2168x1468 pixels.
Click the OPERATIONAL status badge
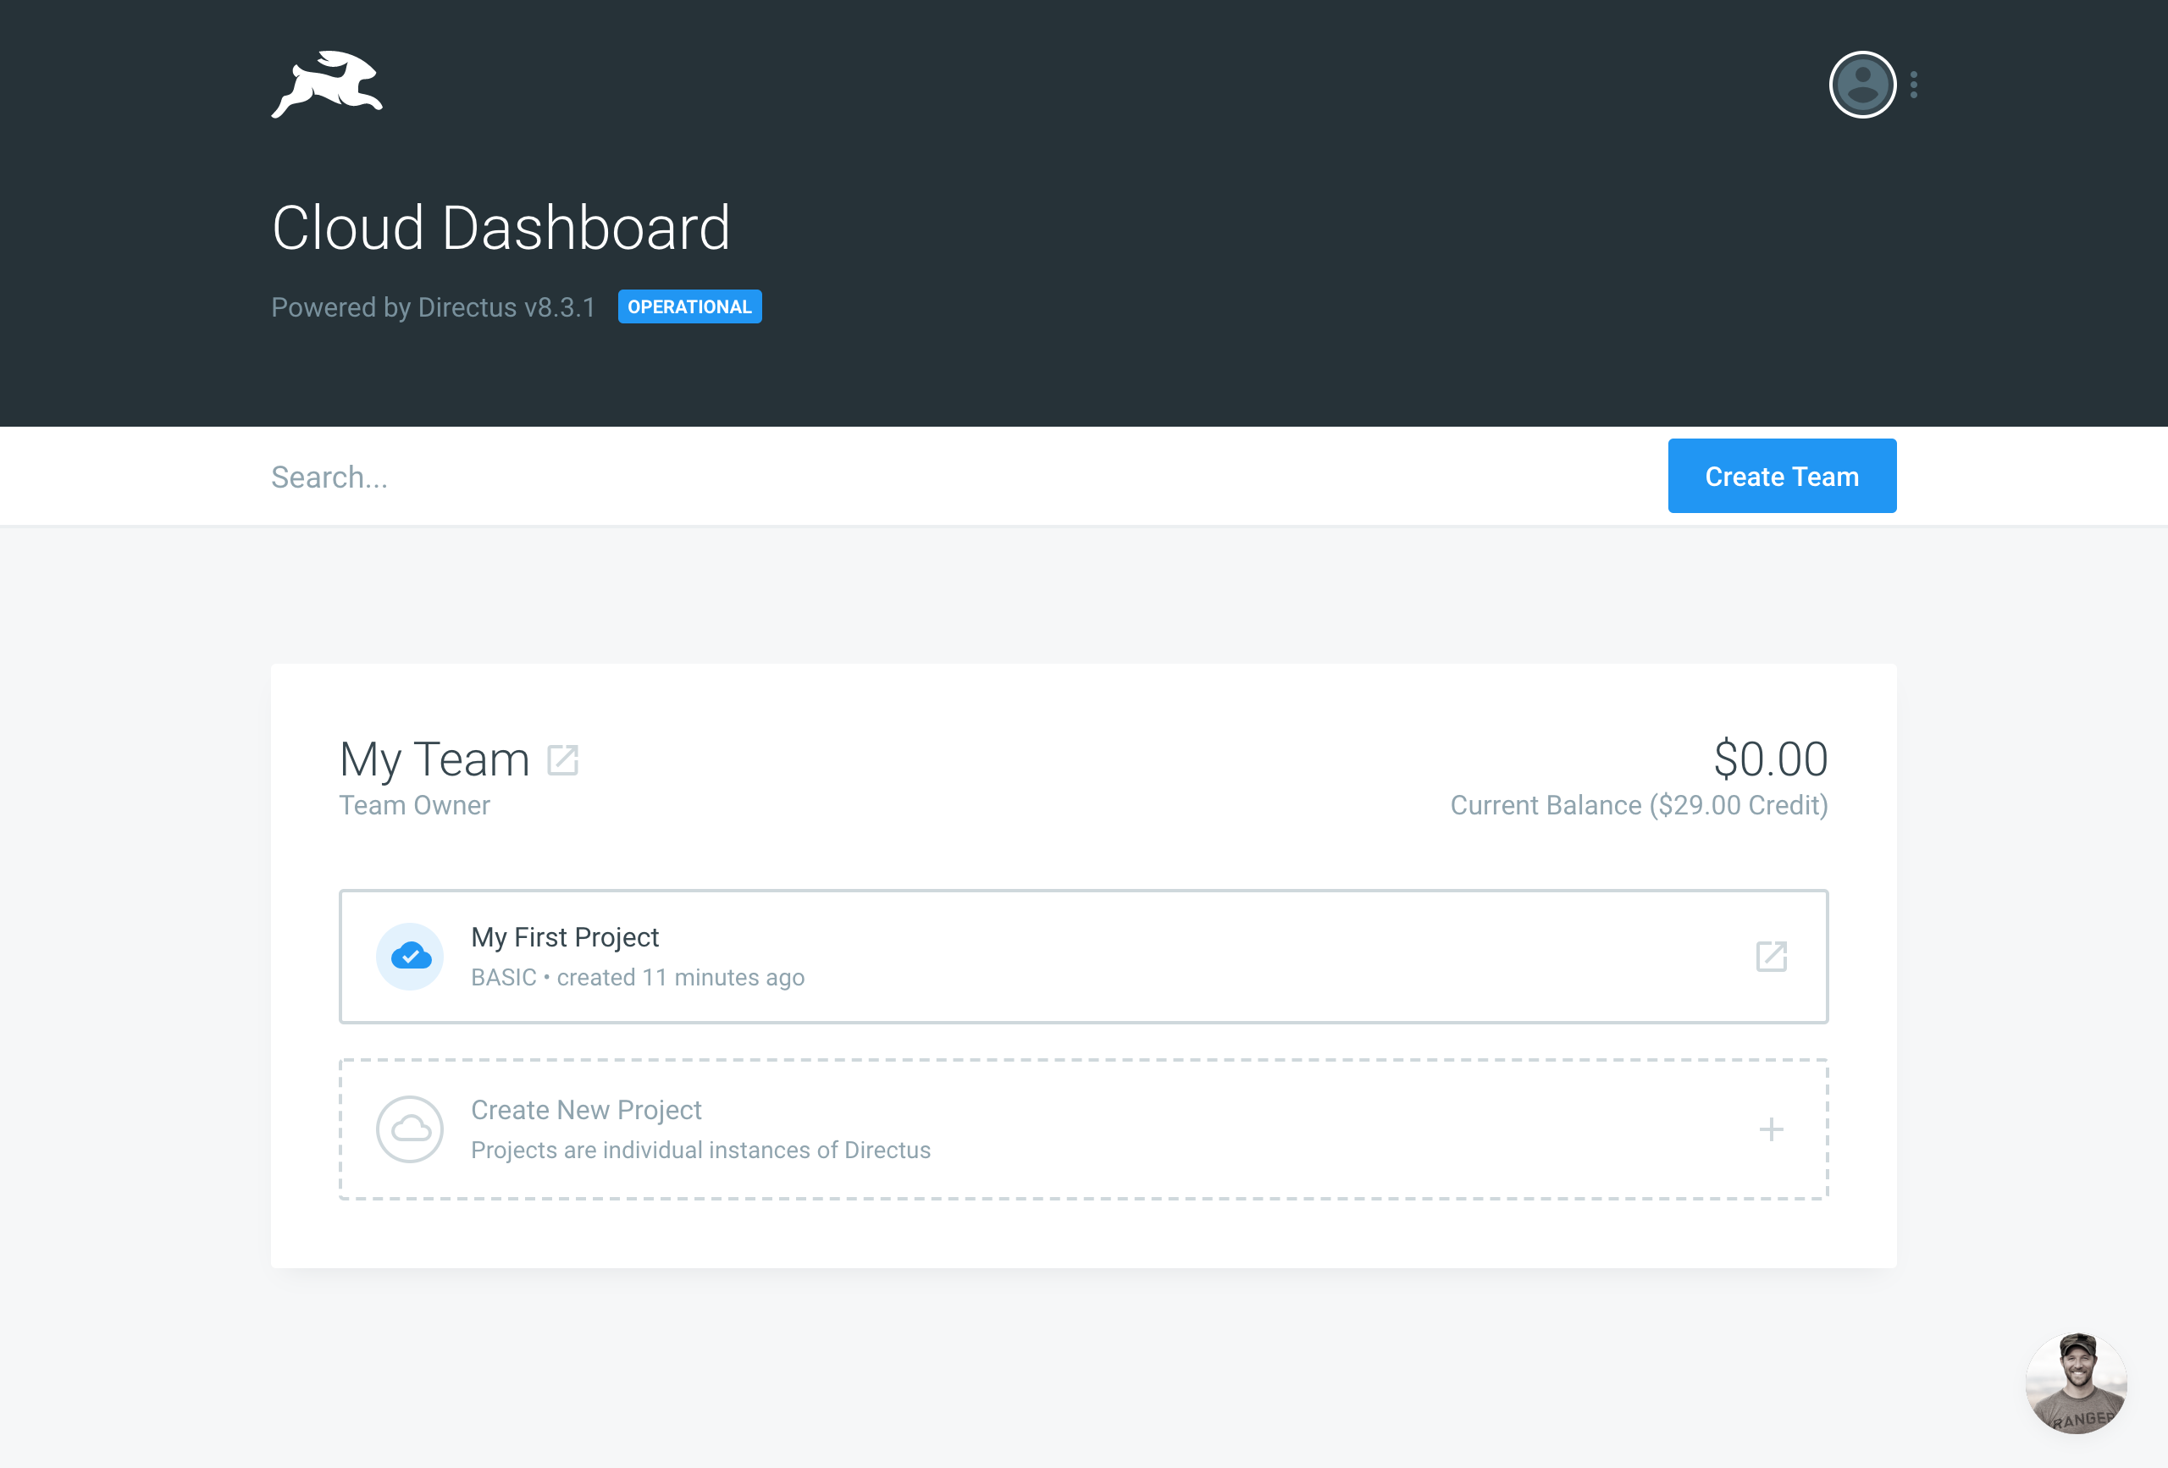689,306
